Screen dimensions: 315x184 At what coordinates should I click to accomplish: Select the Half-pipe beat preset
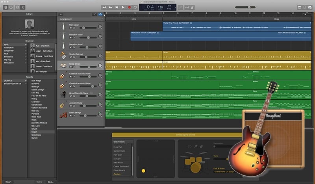click(117, 155)
